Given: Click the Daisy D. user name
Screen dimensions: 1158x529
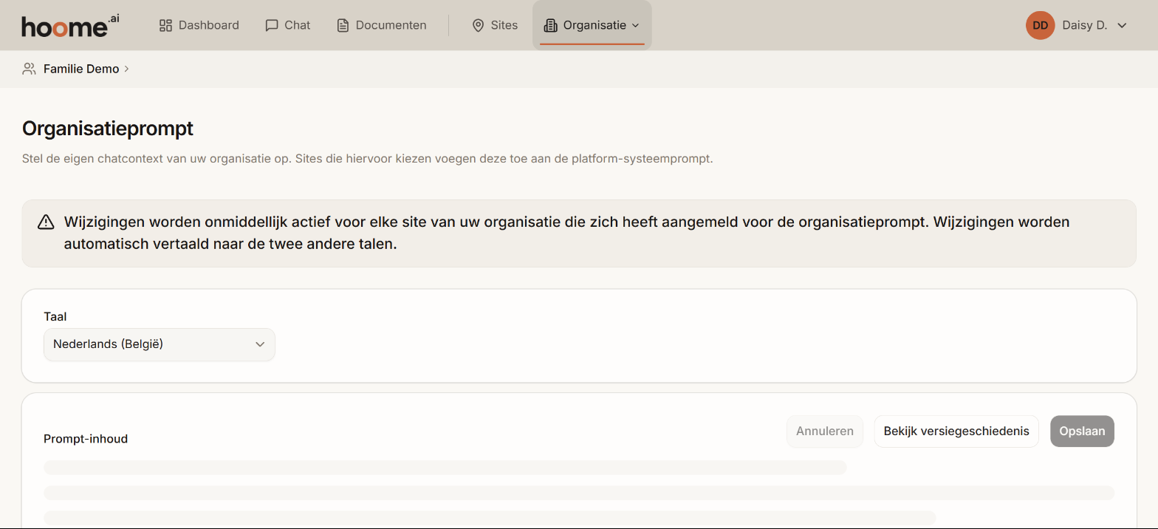Looking at the screenshot, I should point(1084,25).
